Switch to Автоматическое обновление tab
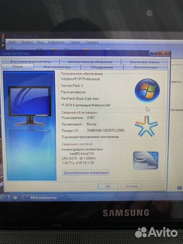Image resolution: width=183 pixels, height=244 pixels. (x=90, y=62)
